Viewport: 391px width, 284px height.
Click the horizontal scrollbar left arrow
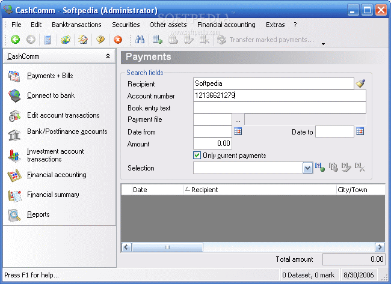[126, 247]
